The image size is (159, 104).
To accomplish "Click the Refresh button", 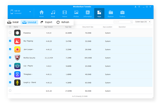I will 63,22.
